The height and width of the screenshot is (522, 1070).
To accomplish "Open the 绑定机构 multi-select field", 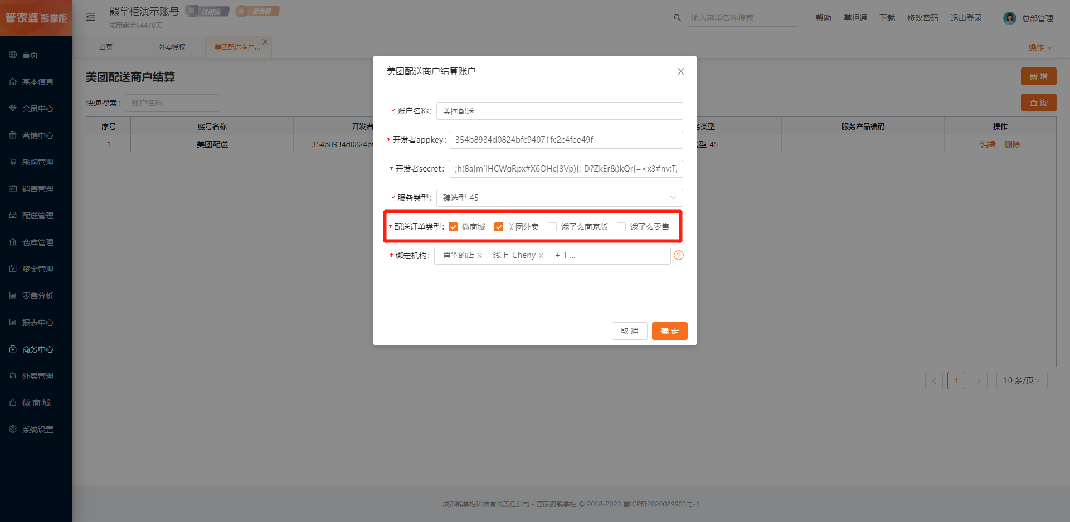I will 552,256.
